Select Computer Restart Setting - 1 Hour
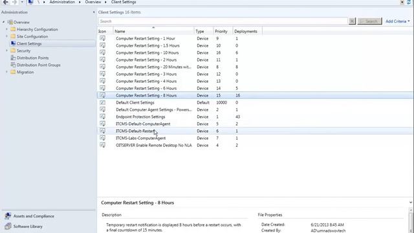The height and width of the screenshot is (233, 414). pos(146,39)
